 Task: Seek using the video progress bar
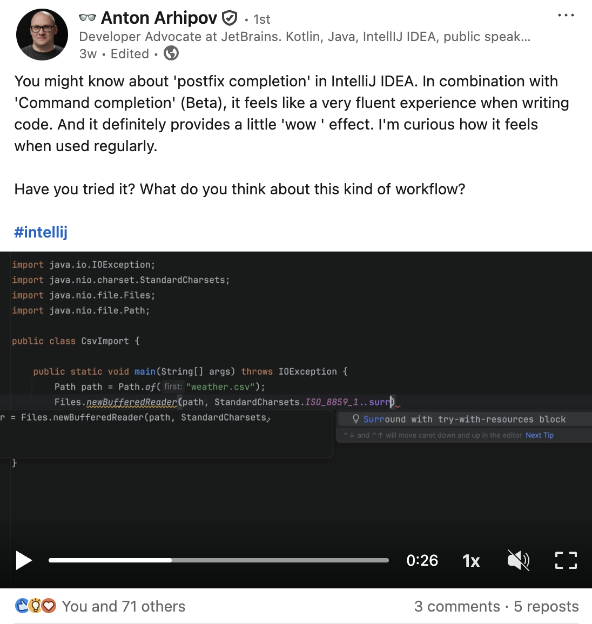[218, 560]
